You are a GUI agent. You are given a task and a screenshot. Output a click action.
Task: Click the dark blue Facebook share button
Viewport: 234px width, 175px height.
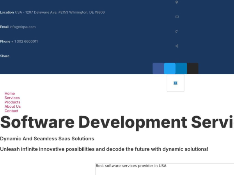point(158,68)
